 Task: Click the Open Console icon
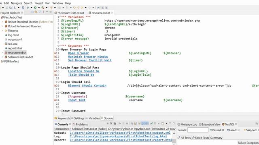pos(163,124)
